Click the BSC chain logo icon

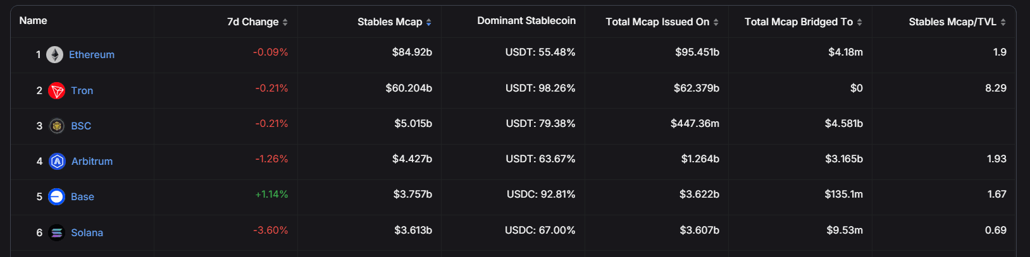57,126
